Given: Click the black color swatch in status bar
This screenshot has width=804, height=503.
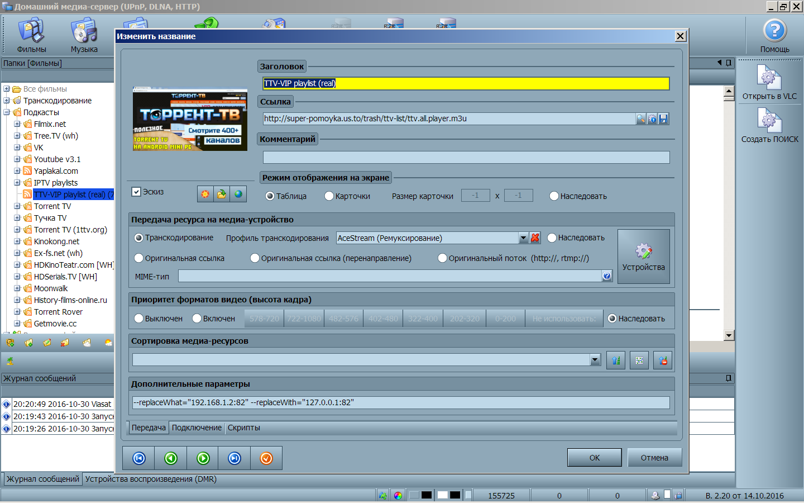Looking at the screenshot, I should tap(427, 495).
